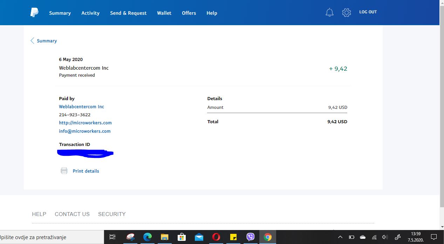Open Sticky Notes from taskbar

(x=233, y=237)
